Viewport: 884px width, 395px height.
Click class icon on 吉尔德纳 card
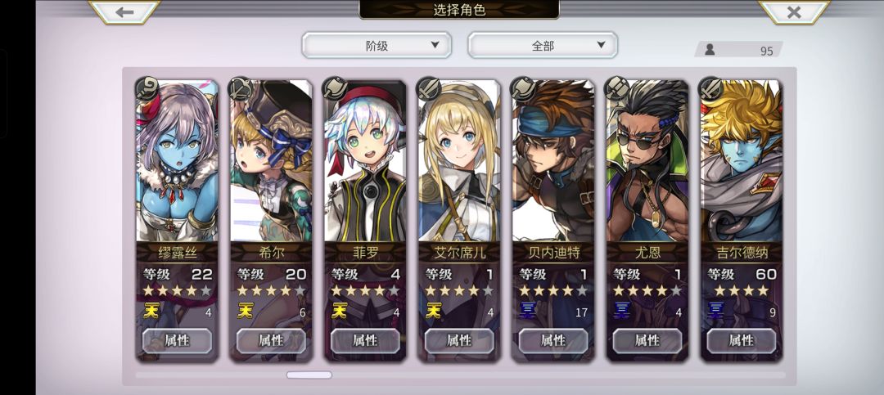click(x=710, y=88)
